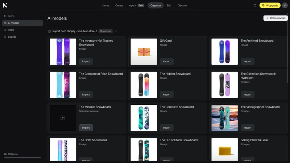Screen dimensions: 290x163
Task: Click the Inventory Not Tracked Snowboard thumbnail
Action: coord(63,51)
